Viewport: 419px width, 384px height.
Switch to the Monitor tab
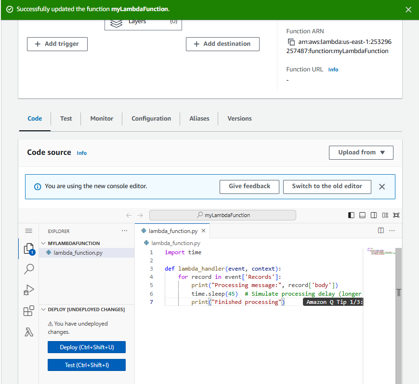pos(102,119)
